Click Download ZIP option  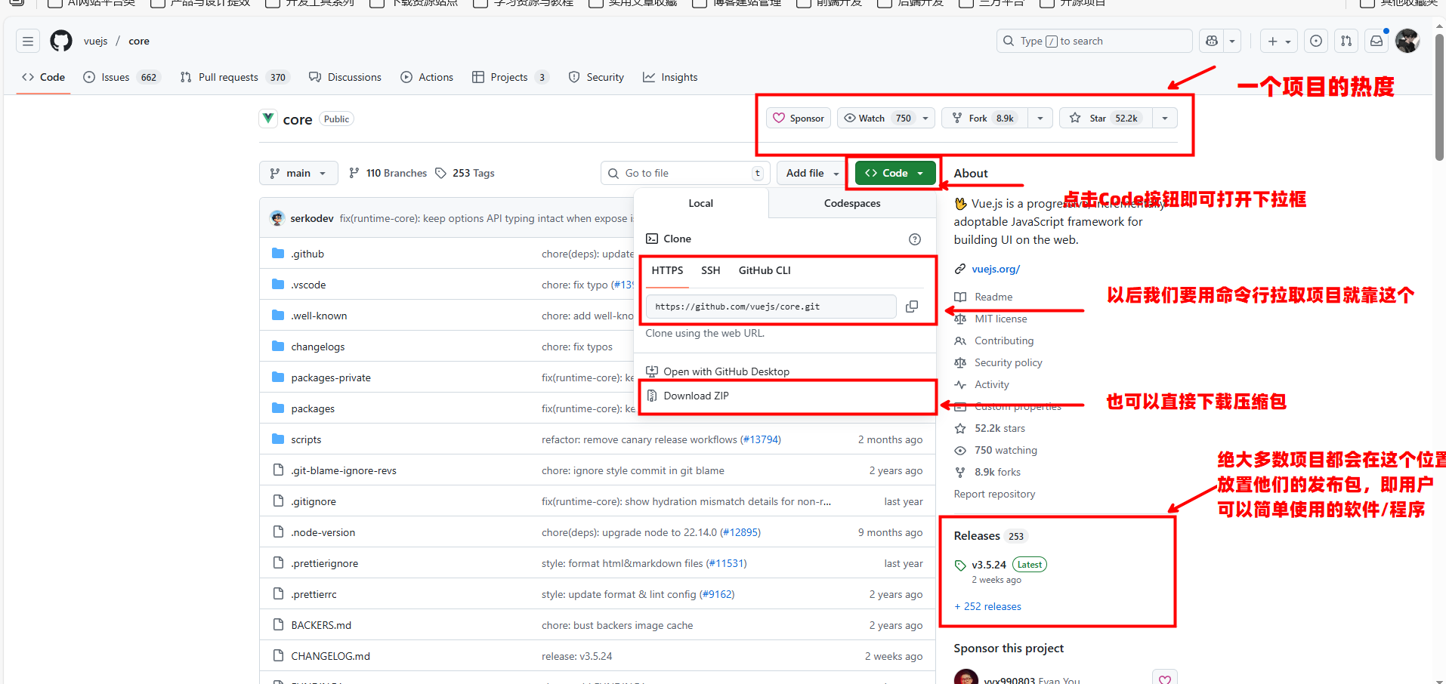696,396
